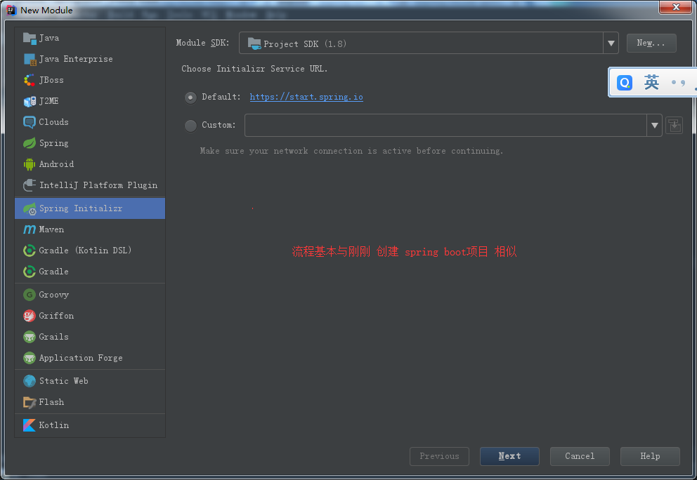Pick the JBoss colorful icon

30,81
